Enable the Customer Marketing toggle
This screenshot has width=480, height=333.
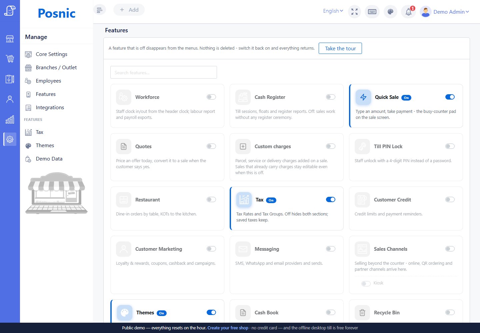click(x=211, y=249)
